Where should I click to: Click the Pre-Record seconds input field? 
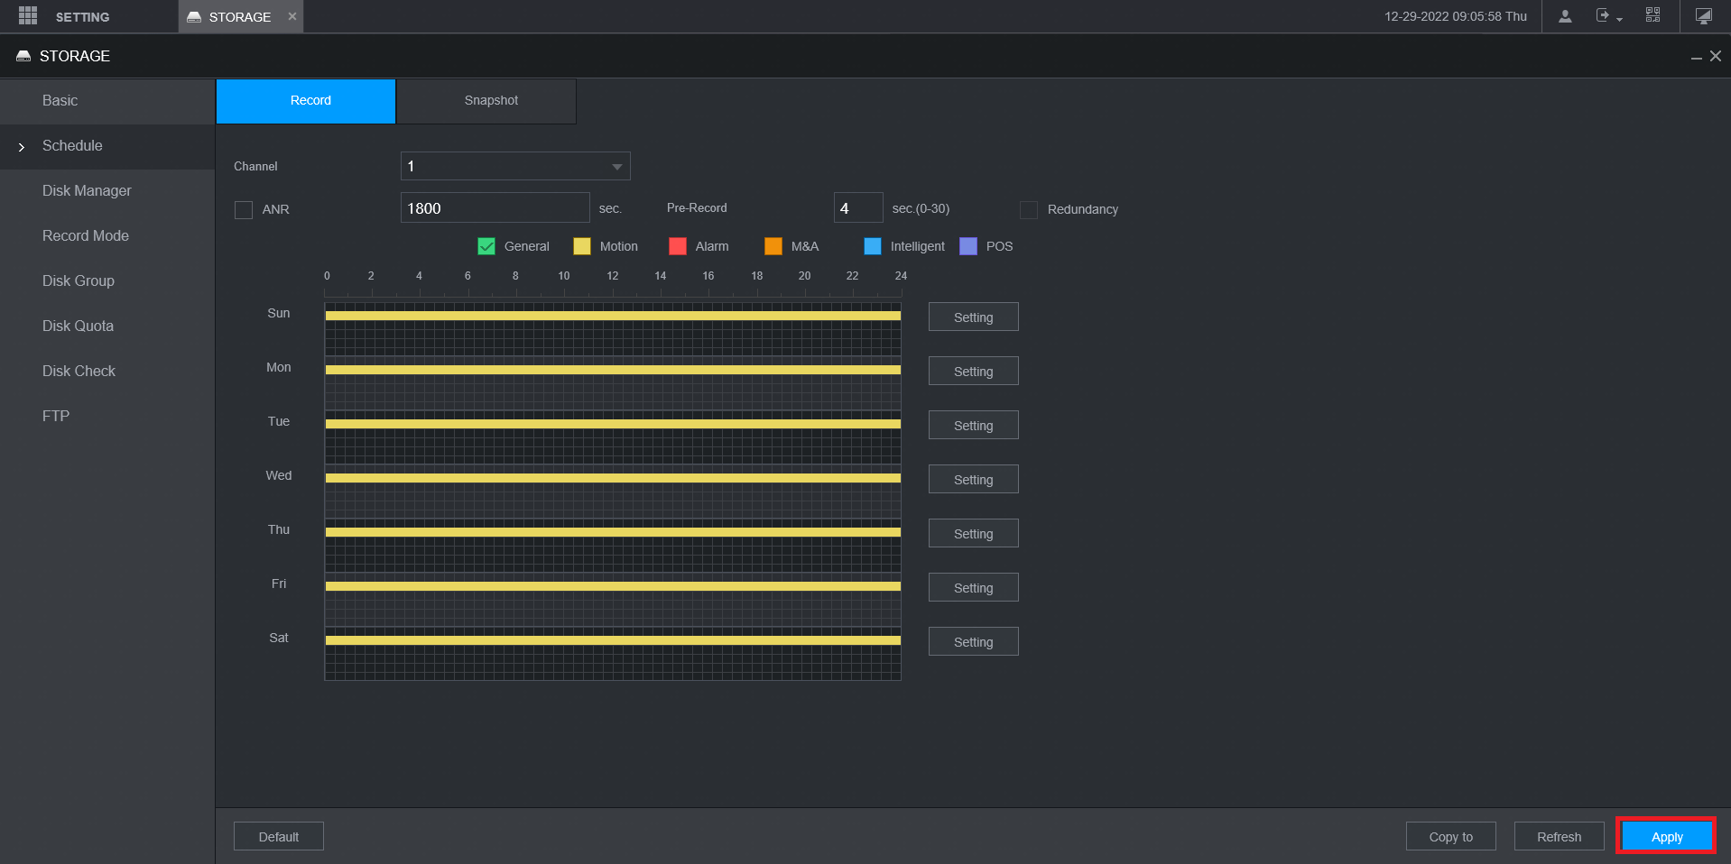857,208
